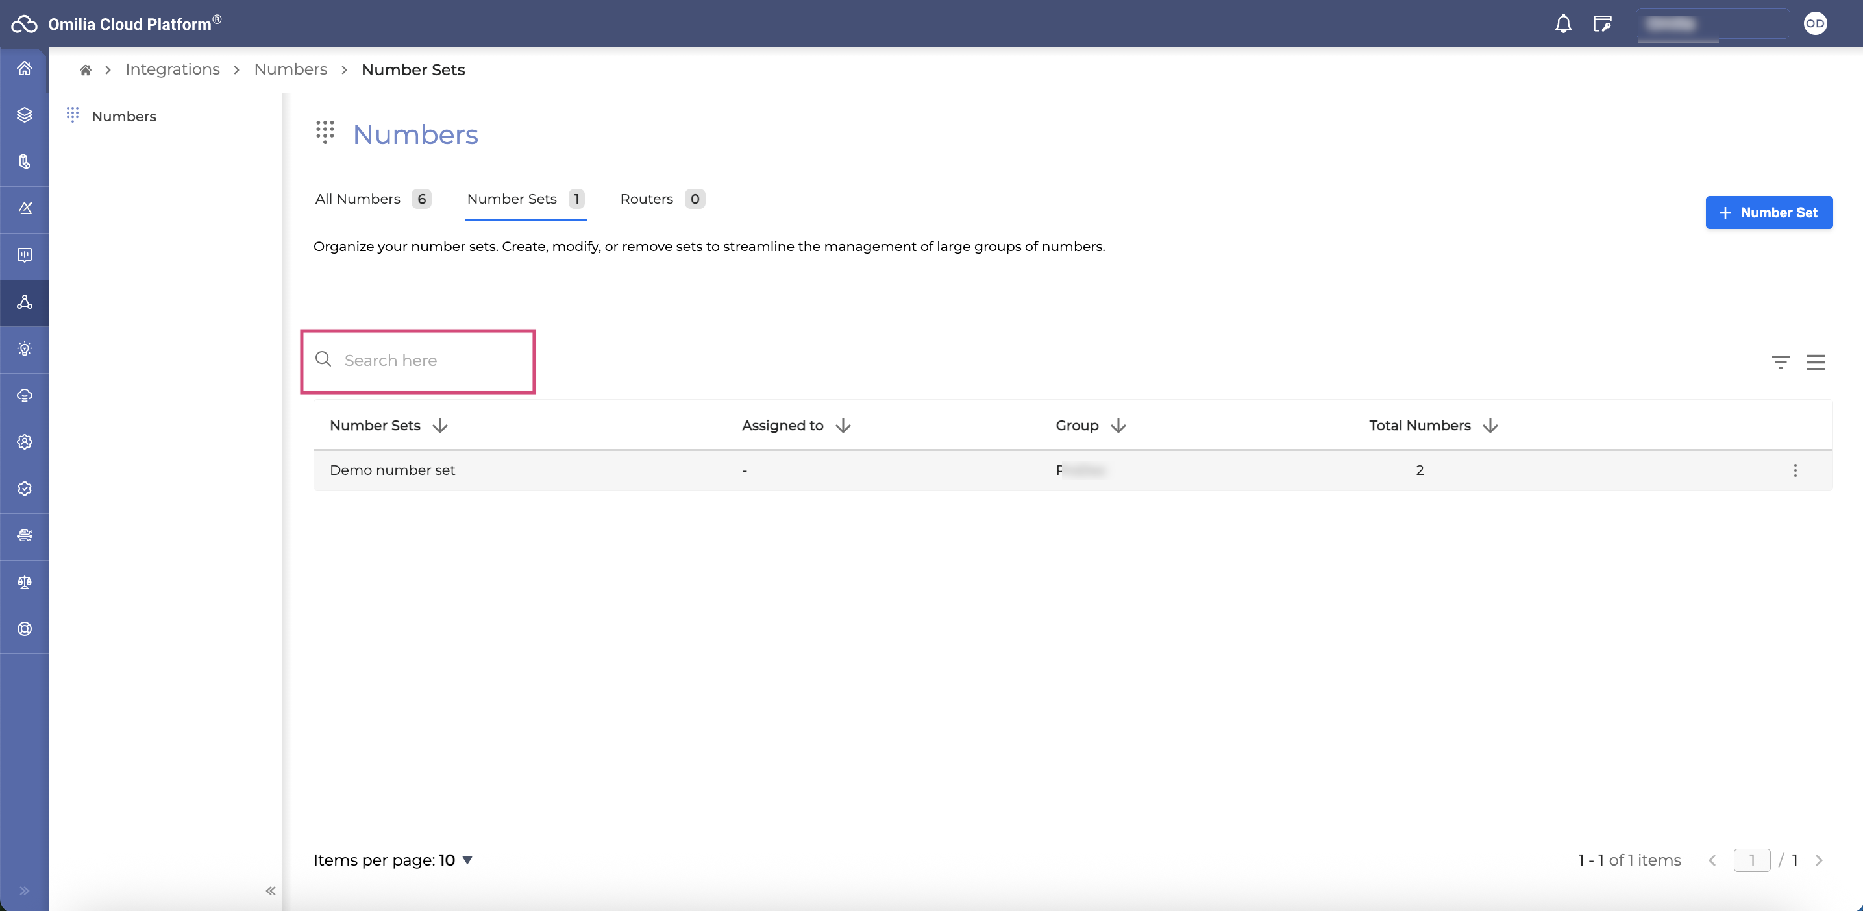The height and width of the screenshot is (911, 1863).
Task: Open the table column menu icon
Action: click(x=1815, y=362)
